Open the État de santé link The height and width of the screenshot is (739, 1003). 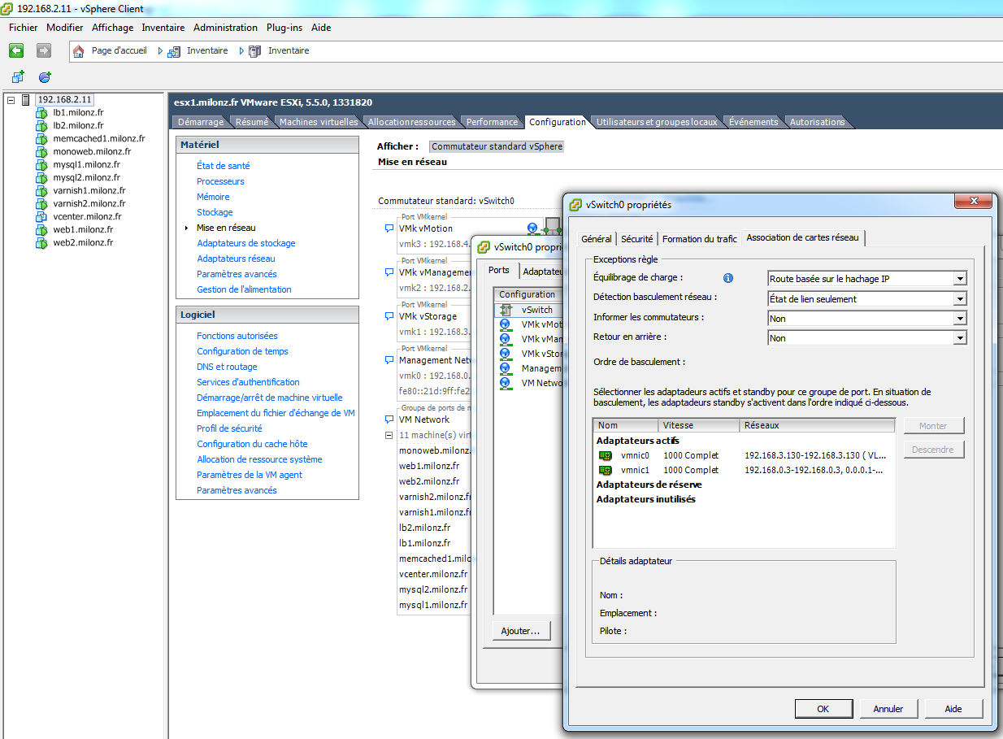[224, 166]
